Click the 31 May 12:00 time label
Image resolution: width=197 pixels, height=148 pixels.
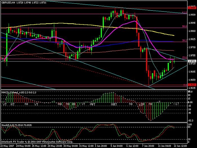click(86, 146)
